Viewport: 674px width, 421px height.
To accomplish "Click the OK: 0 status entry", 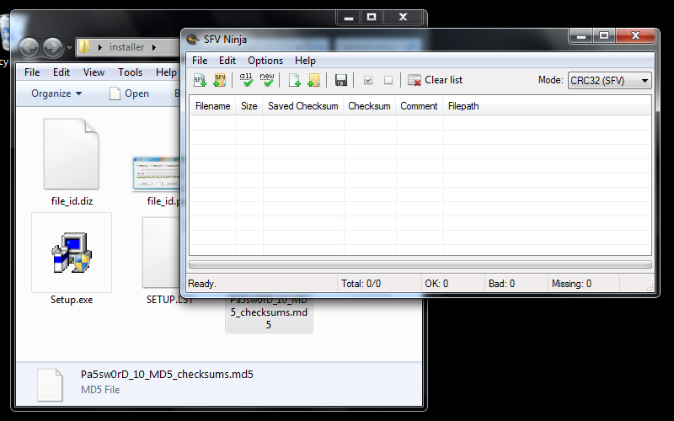I will (436, 284).
